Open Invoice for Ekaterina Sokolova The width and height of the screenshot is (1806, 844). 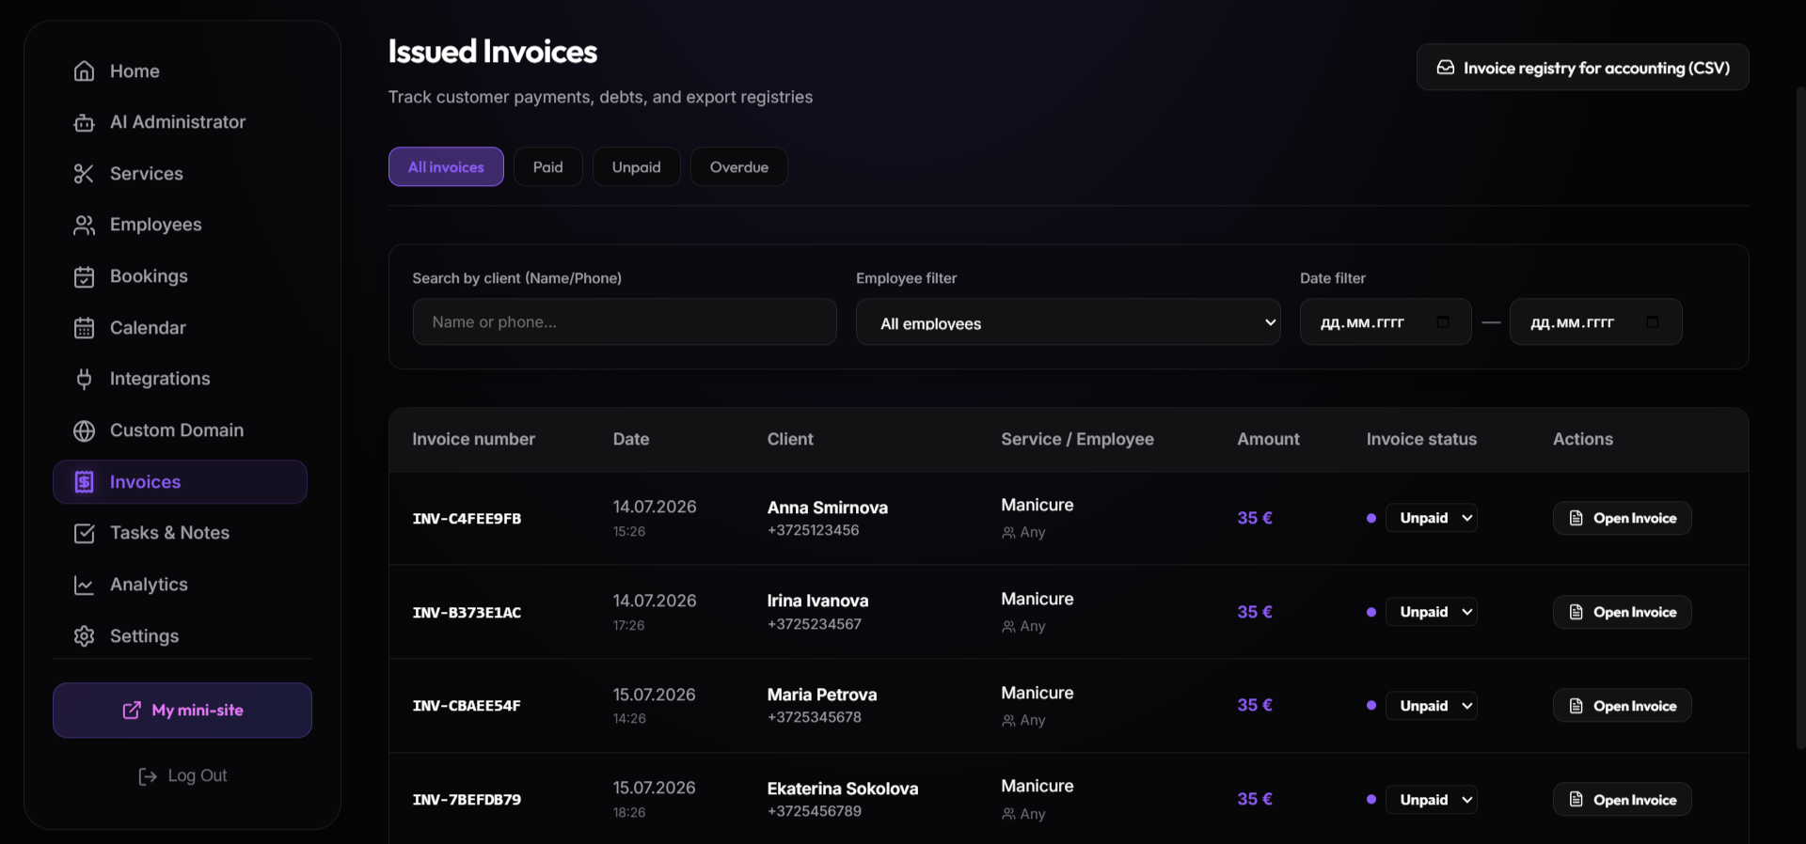pyautogui.click(x=1623, y=800)
